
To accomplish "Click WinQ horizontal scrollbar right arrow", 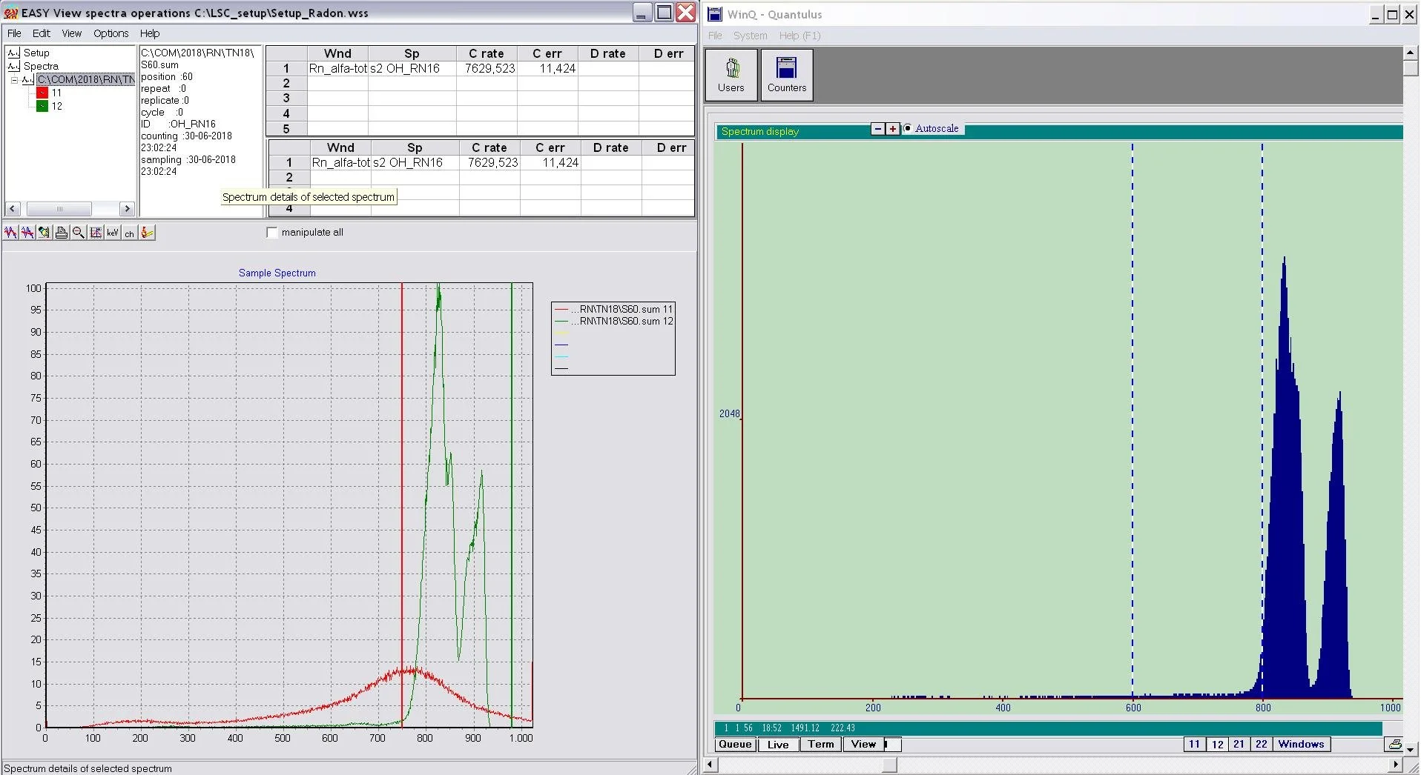I will 1396,765.
